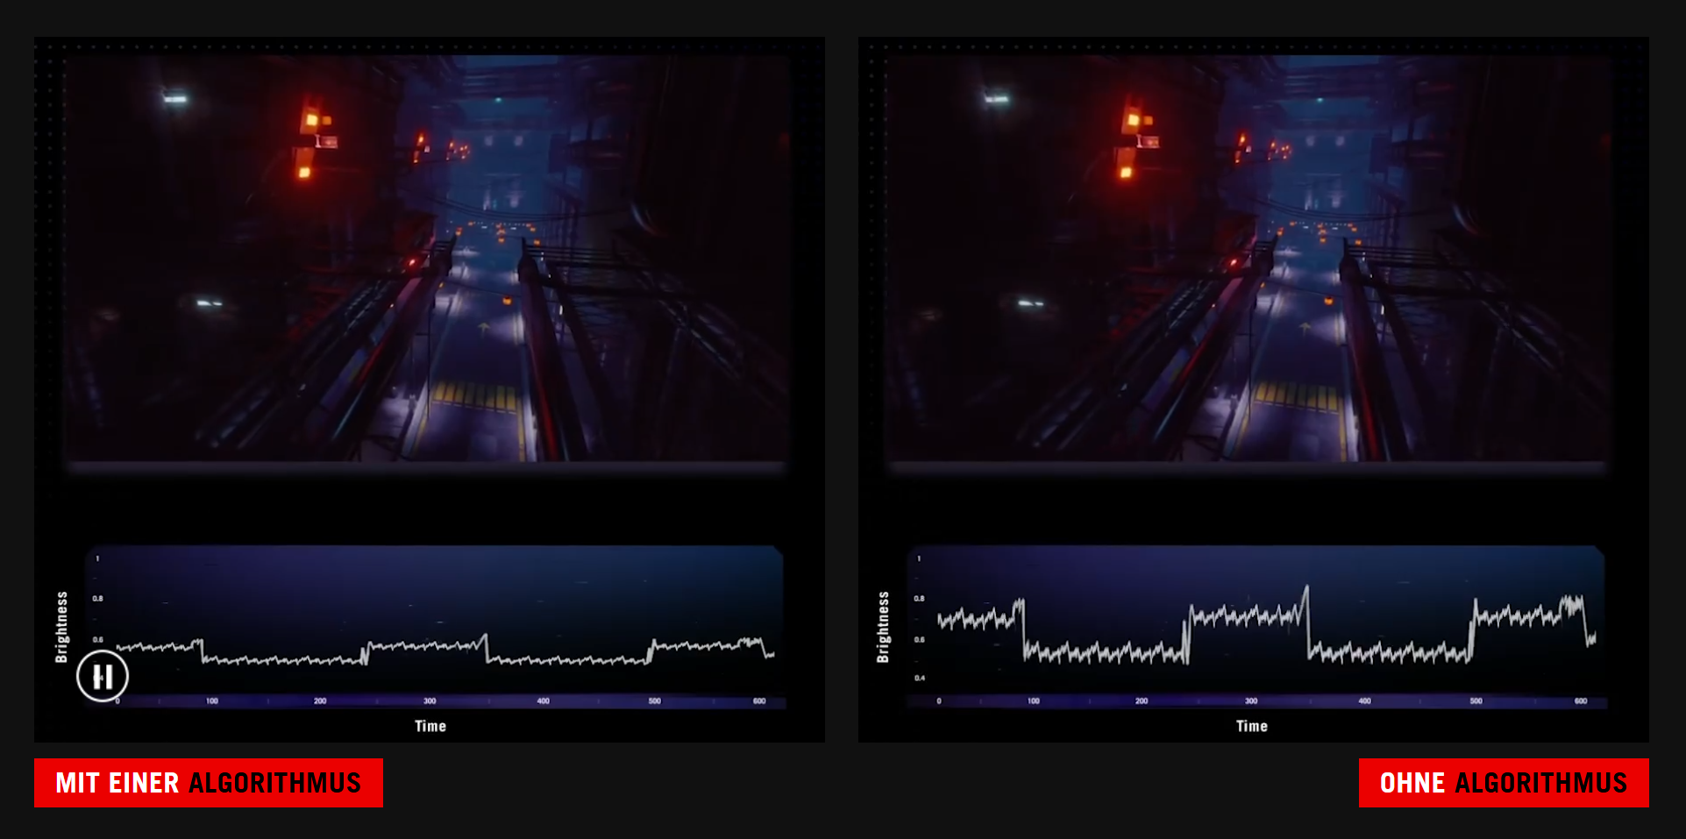The width and height of the screenshot is (1686, 839).
Task: Click the MIT EINER ALGORITHMUS label
Action: pos(209,783)
